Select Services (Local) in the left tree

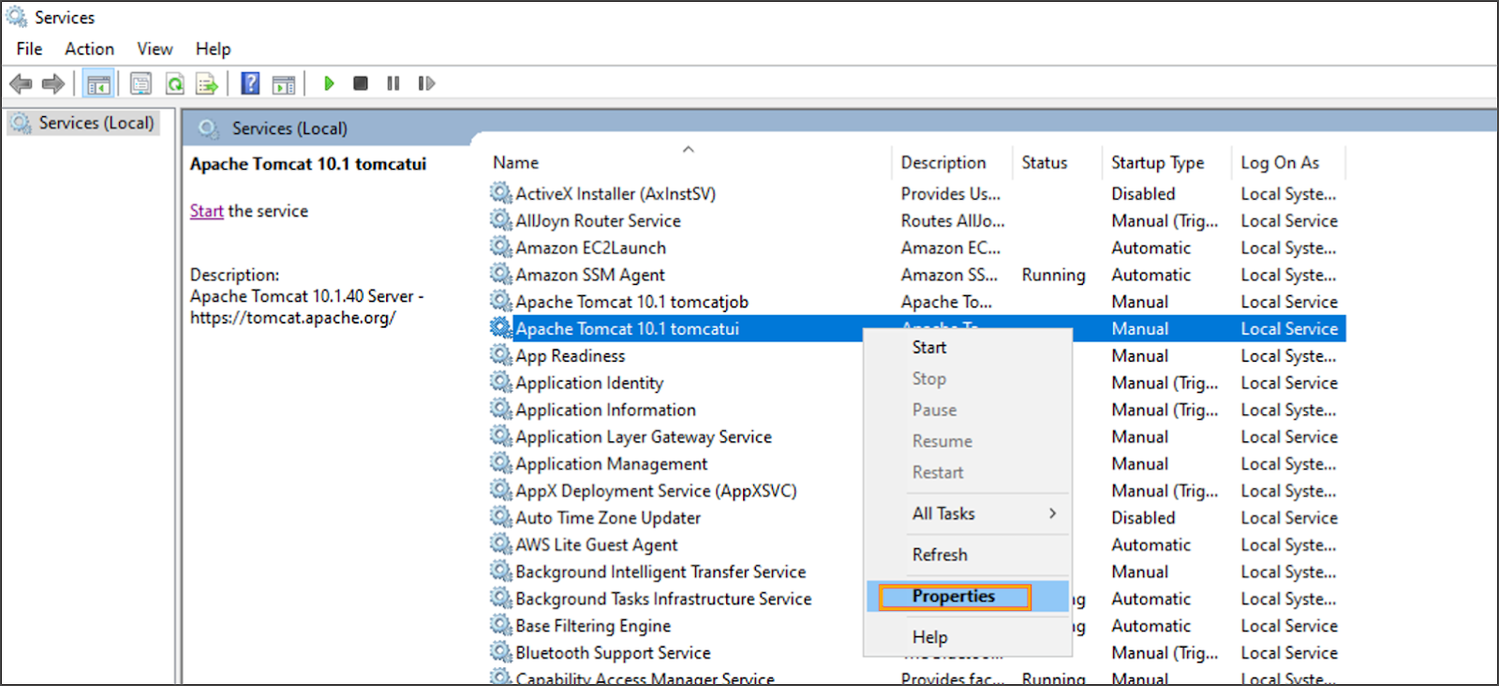point(96,123)
